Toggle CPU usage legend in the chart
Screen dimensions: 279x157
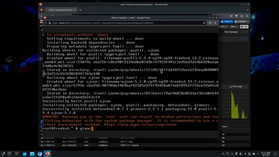(236, 86)
